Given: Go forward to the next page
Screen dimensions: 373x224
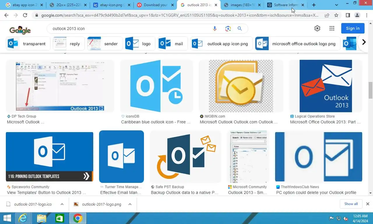Looking at the screenshot, I should (16, 15).
